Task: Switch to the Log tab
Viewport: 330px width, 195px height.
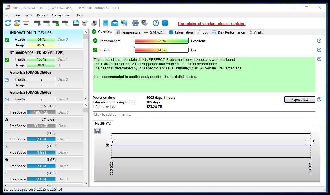Action: click(x=202, y=32)
